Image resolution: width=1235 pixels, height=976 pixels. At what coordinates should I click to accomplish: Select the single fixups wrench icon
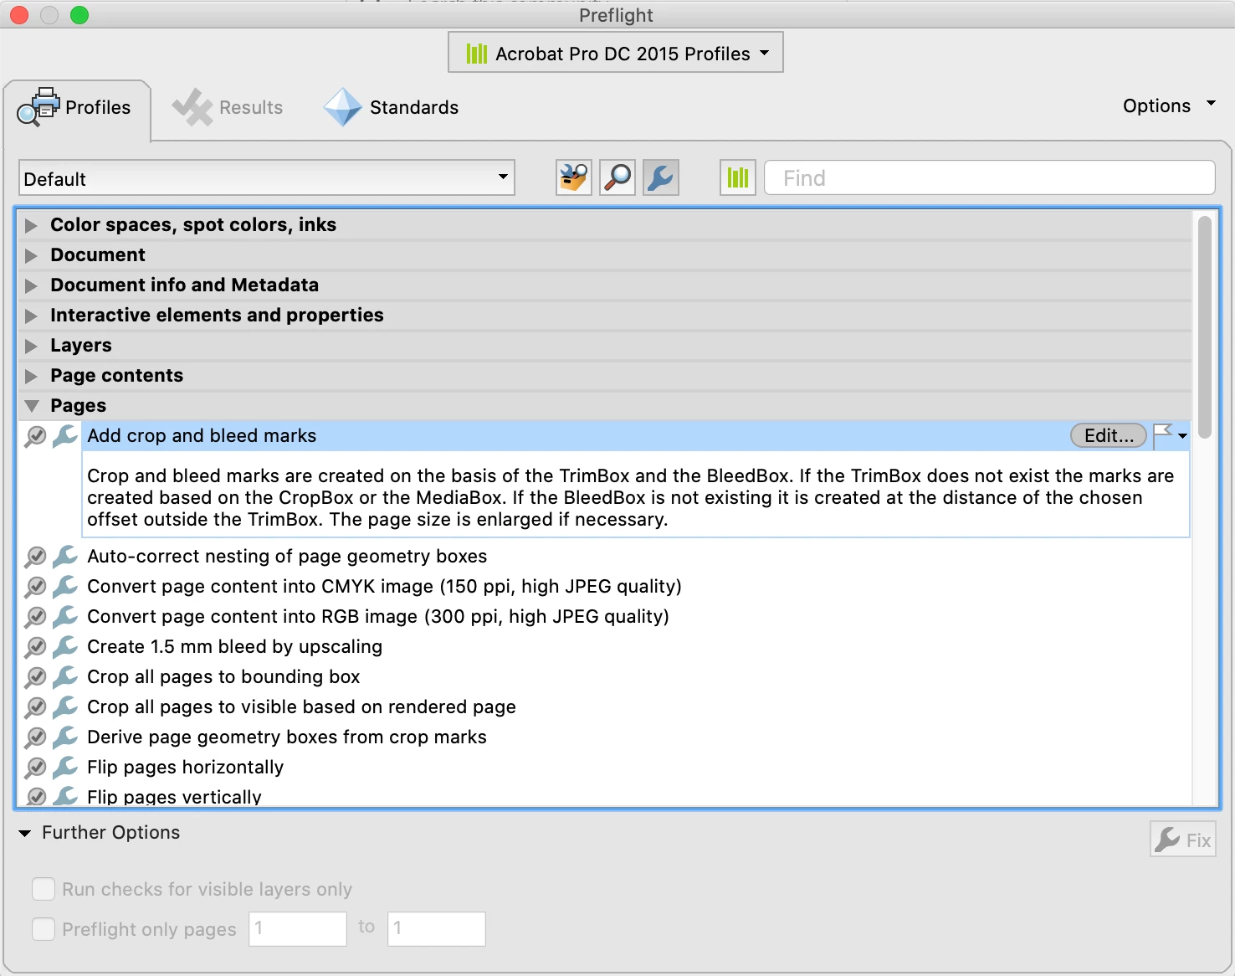(x=661, y=177)
